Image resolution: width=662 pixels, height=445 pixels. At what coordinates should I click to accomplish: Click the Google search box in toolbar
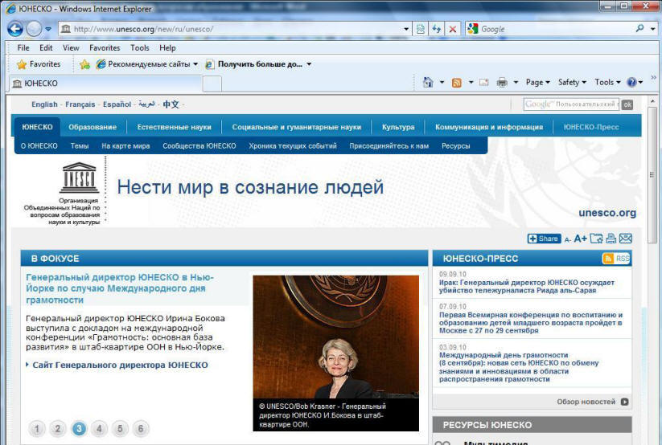[555, 29]
